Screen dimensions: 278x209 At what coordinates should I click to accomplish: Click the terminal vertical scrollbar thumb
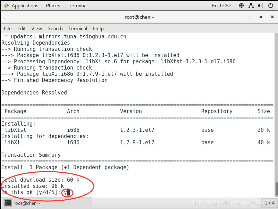coord(276,189)
